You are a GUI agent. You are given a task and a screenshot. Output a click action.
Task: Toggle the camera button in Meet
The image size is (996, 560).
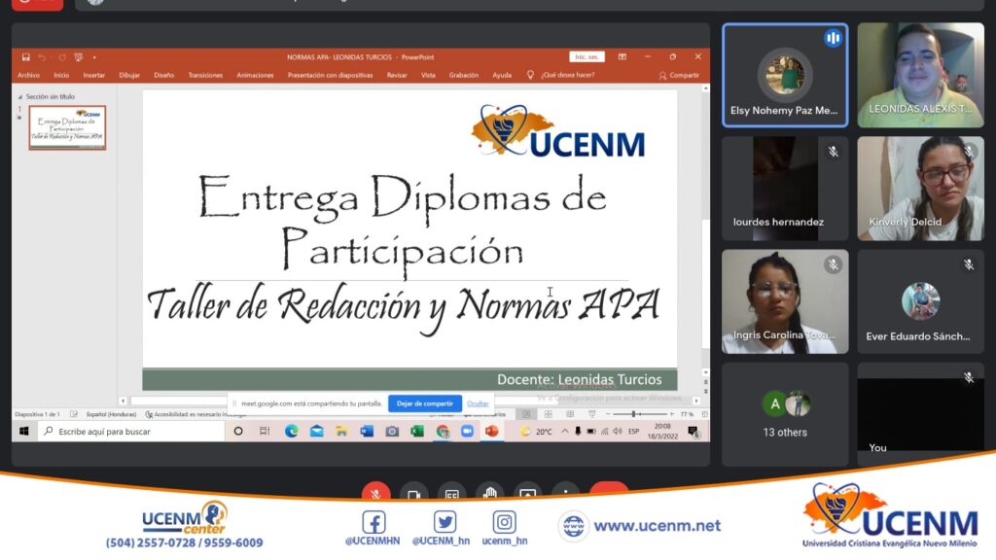click(413, 493)
